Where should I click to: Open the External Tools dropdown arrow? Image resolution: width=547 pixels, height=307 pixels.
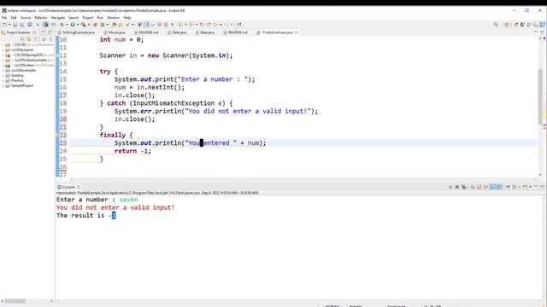(x=89, y=25)
